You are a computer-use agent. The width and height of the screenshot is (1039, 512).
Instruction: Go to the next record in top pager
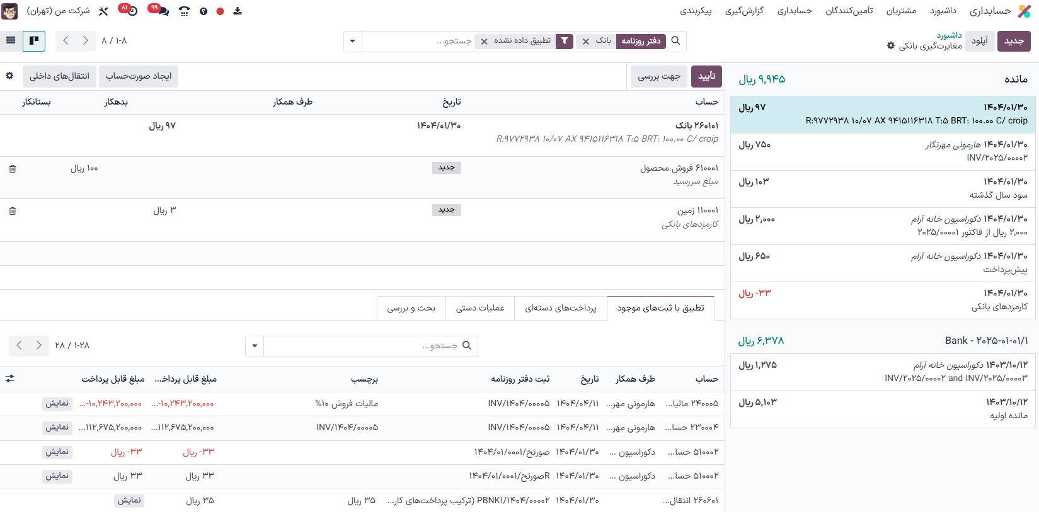point(85,41)
